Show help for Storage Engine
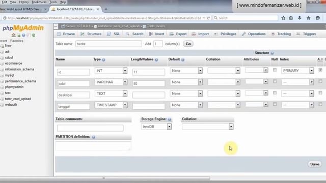 click(x=170, y=119)
